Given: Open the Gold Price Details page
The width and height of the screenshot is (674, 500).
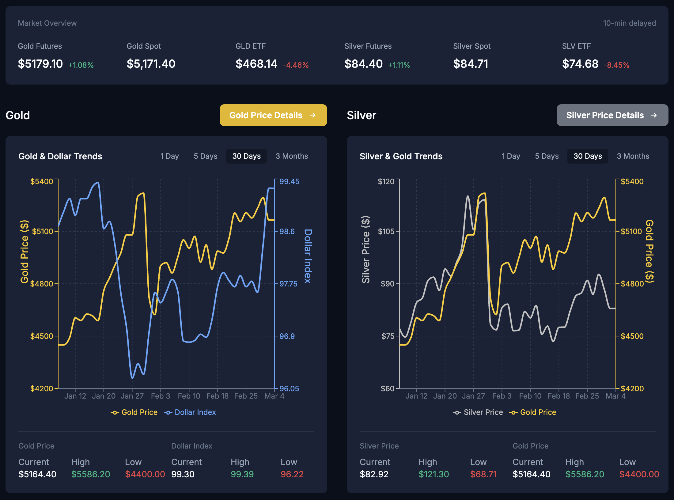Looking at the screenshot, I should click(x=273, y=115).
